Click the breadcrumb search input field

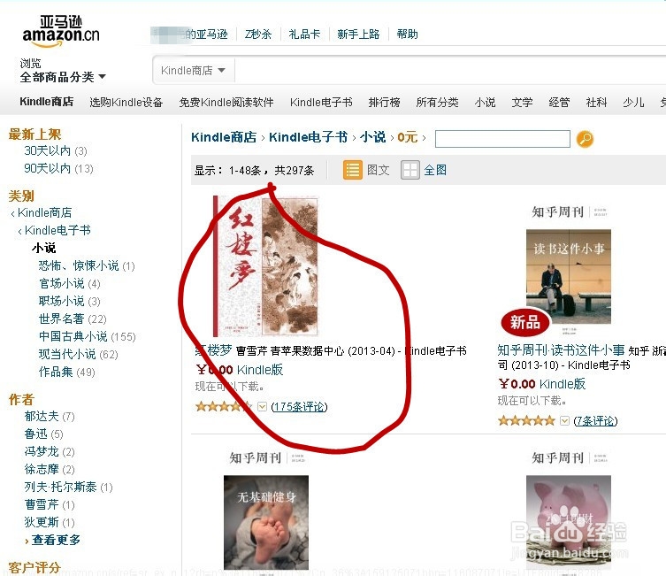(x=502, y=139)
